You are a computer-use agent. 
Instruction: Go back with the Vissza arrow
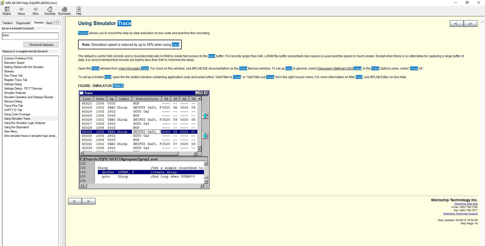[21, 11]
